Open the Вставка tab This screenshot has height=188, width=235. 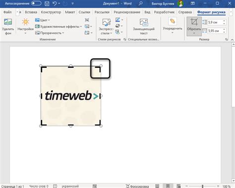(31, 12)
